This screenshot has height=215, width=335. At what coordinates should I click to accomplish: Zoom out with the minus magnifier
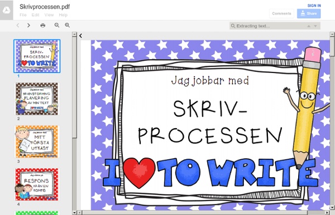[x=57, y=25]
